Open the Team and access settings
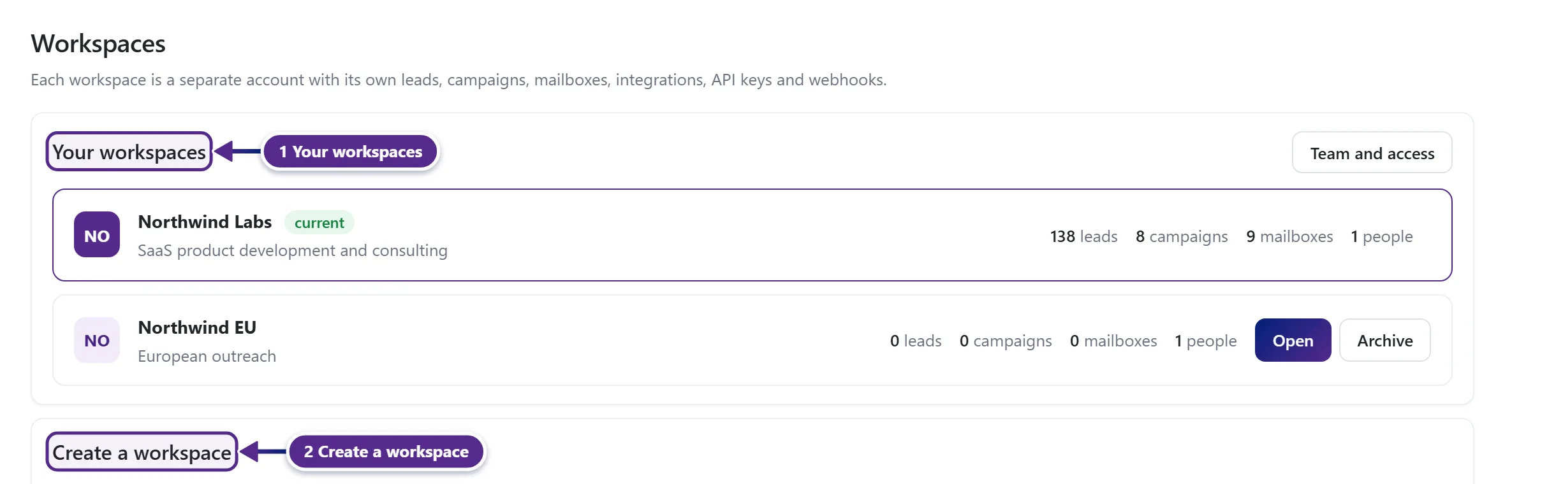 (1372, 153)
